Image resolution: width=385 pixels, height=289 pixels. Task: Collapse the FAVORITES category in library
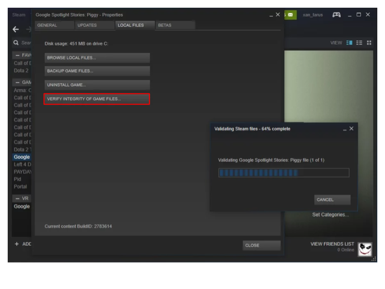[x=17, y=55]
